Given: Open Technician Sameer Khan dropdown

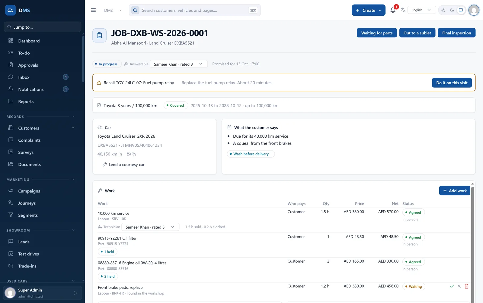Looking at the screenshot, I should (150, 227).
